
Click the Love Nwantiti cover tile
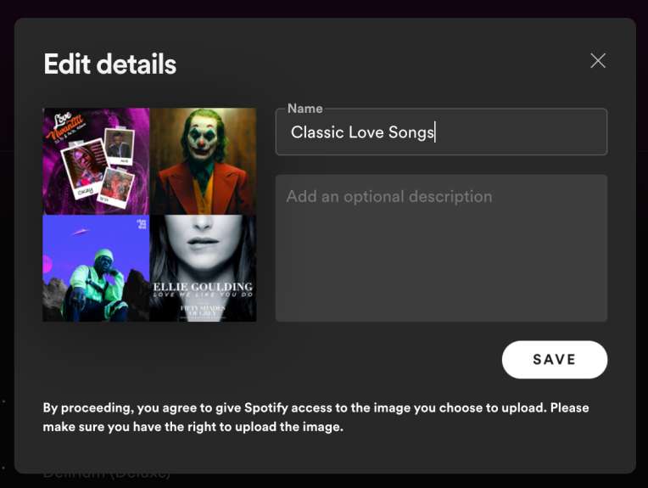coord(96,161)
